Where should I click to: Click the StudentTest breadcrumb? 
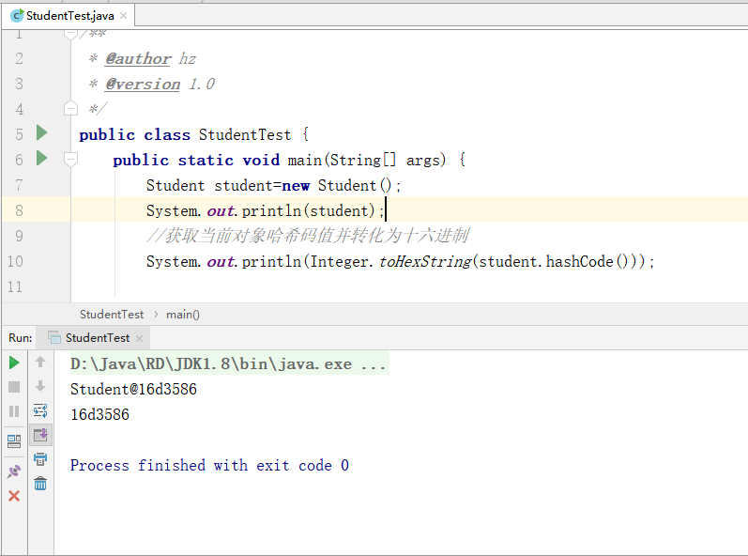(x=112, y=315)
